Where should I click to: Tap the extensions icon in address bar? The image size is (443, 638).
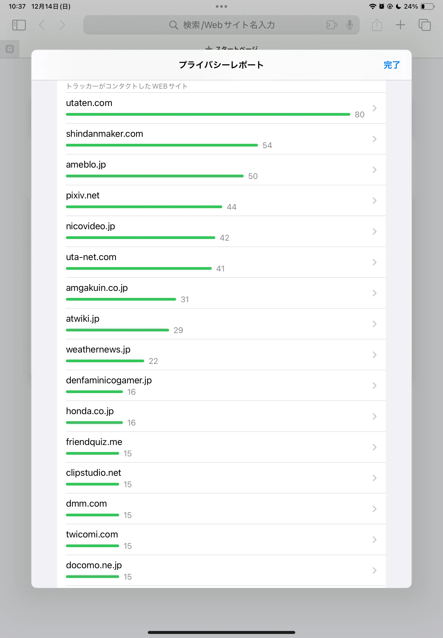[332, 25]
